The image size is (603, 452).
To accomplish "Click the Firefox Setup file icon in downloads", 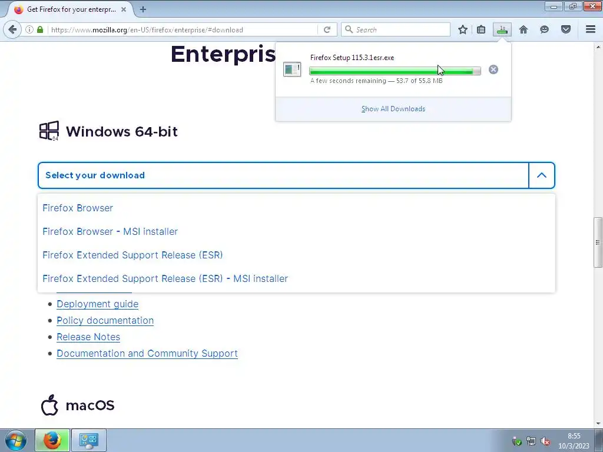I will tap(292, 69).
